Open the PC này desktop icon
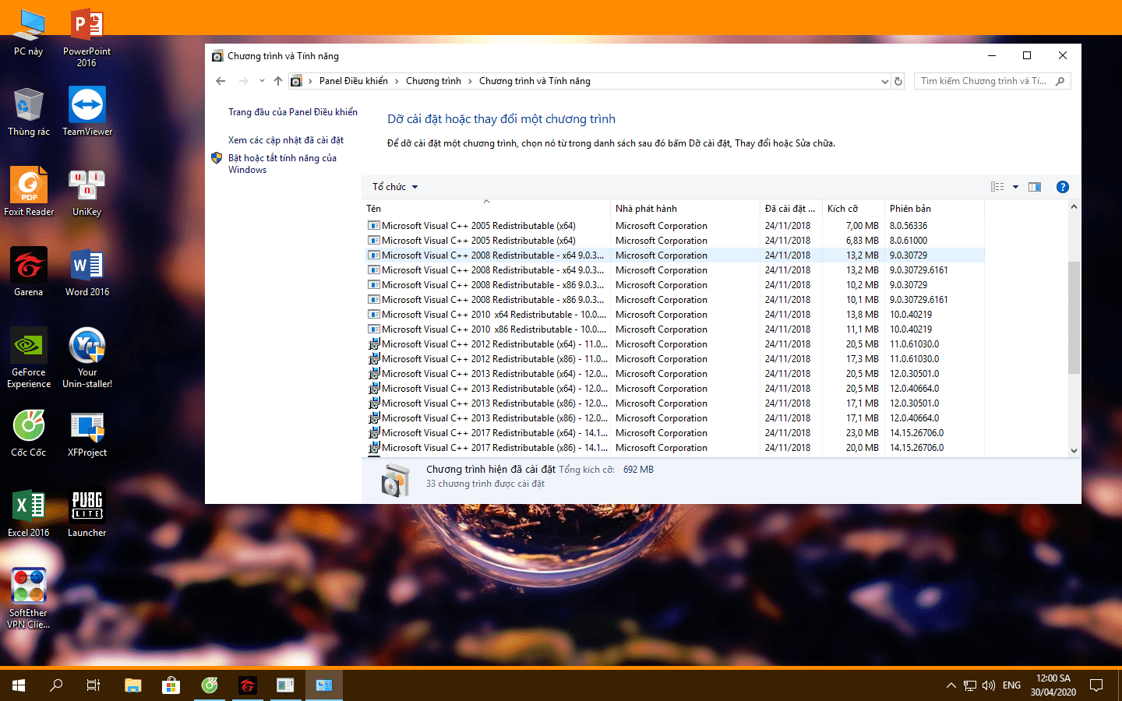Viewport: 1122px width, 701px height. point(29,33)
